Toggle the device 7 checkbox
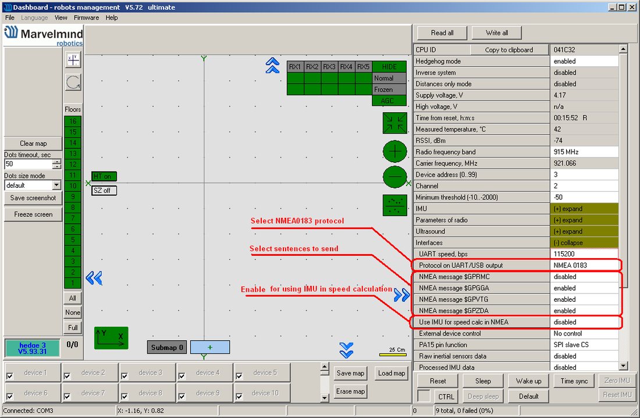Screen dimensions: 640x418 pos(67,396)
